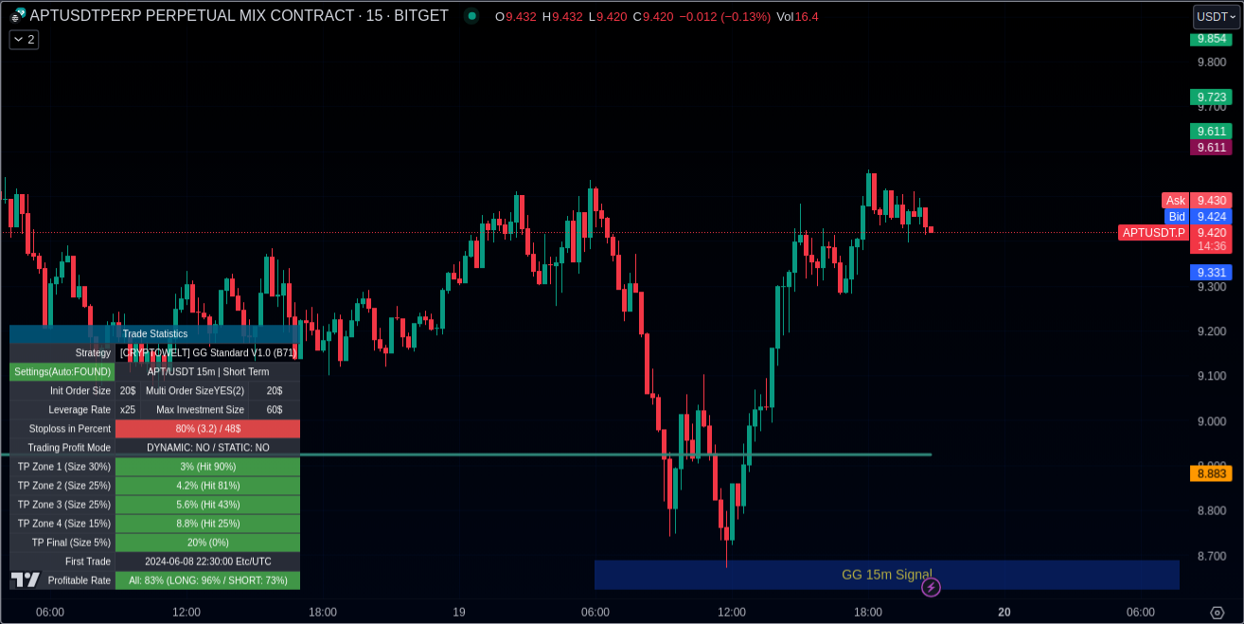Click date 19 on time axis
The height and width of the screenshot is (624, 1244).
pos(459,613)
